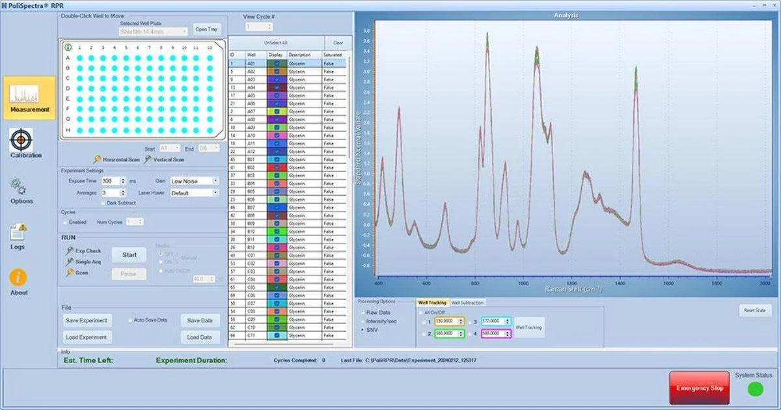Screen dimensions: 781x410
Task: Open the Logs sidebar icon
Action: (18, 232)
